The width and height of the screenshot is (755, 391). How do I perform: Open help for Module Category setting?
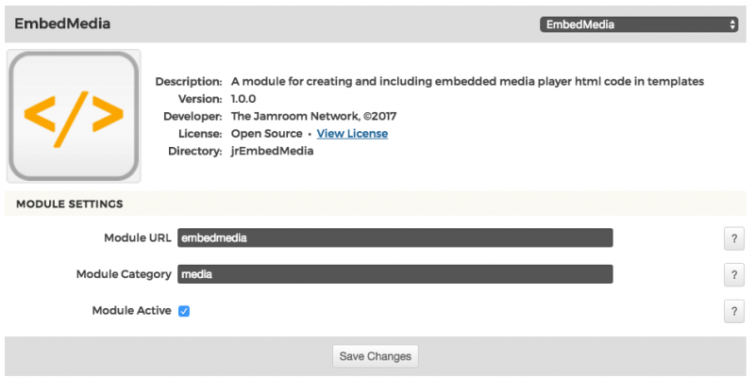click(733, 274)
